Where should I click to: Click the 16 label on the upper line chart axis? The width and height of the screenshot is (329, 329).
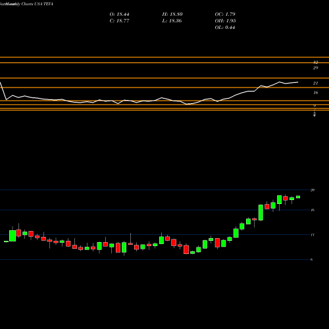(315, 93)
